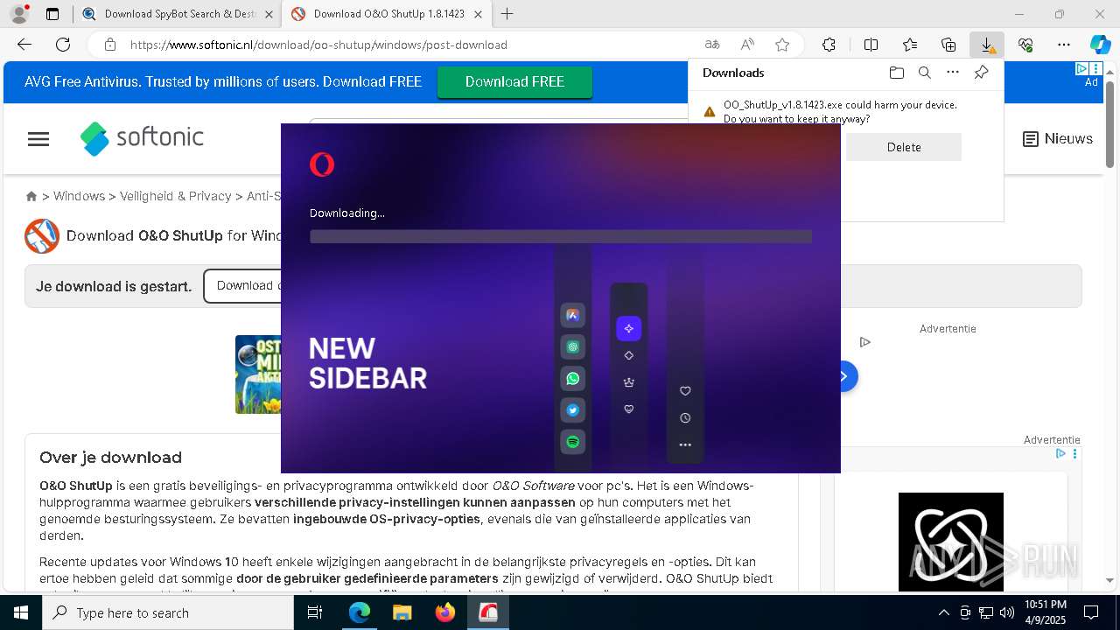This screenshot has width=1120, height=630.
Task: Reload the page with refresh icon
Action: 63,45
